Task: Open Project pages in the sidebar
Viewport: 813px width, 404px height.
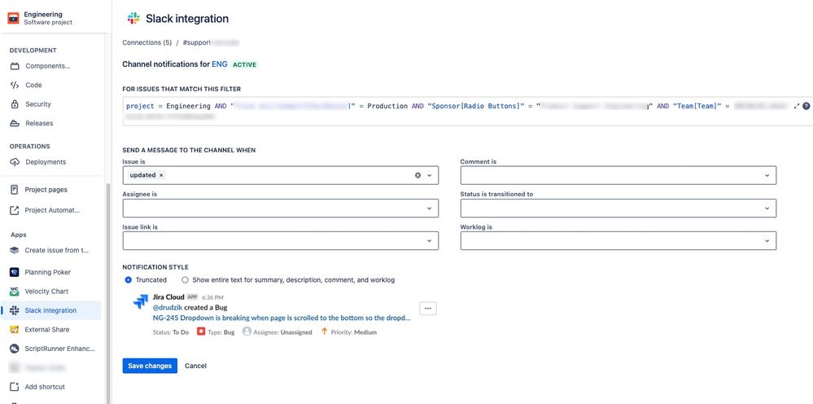Action: (46, 190)
